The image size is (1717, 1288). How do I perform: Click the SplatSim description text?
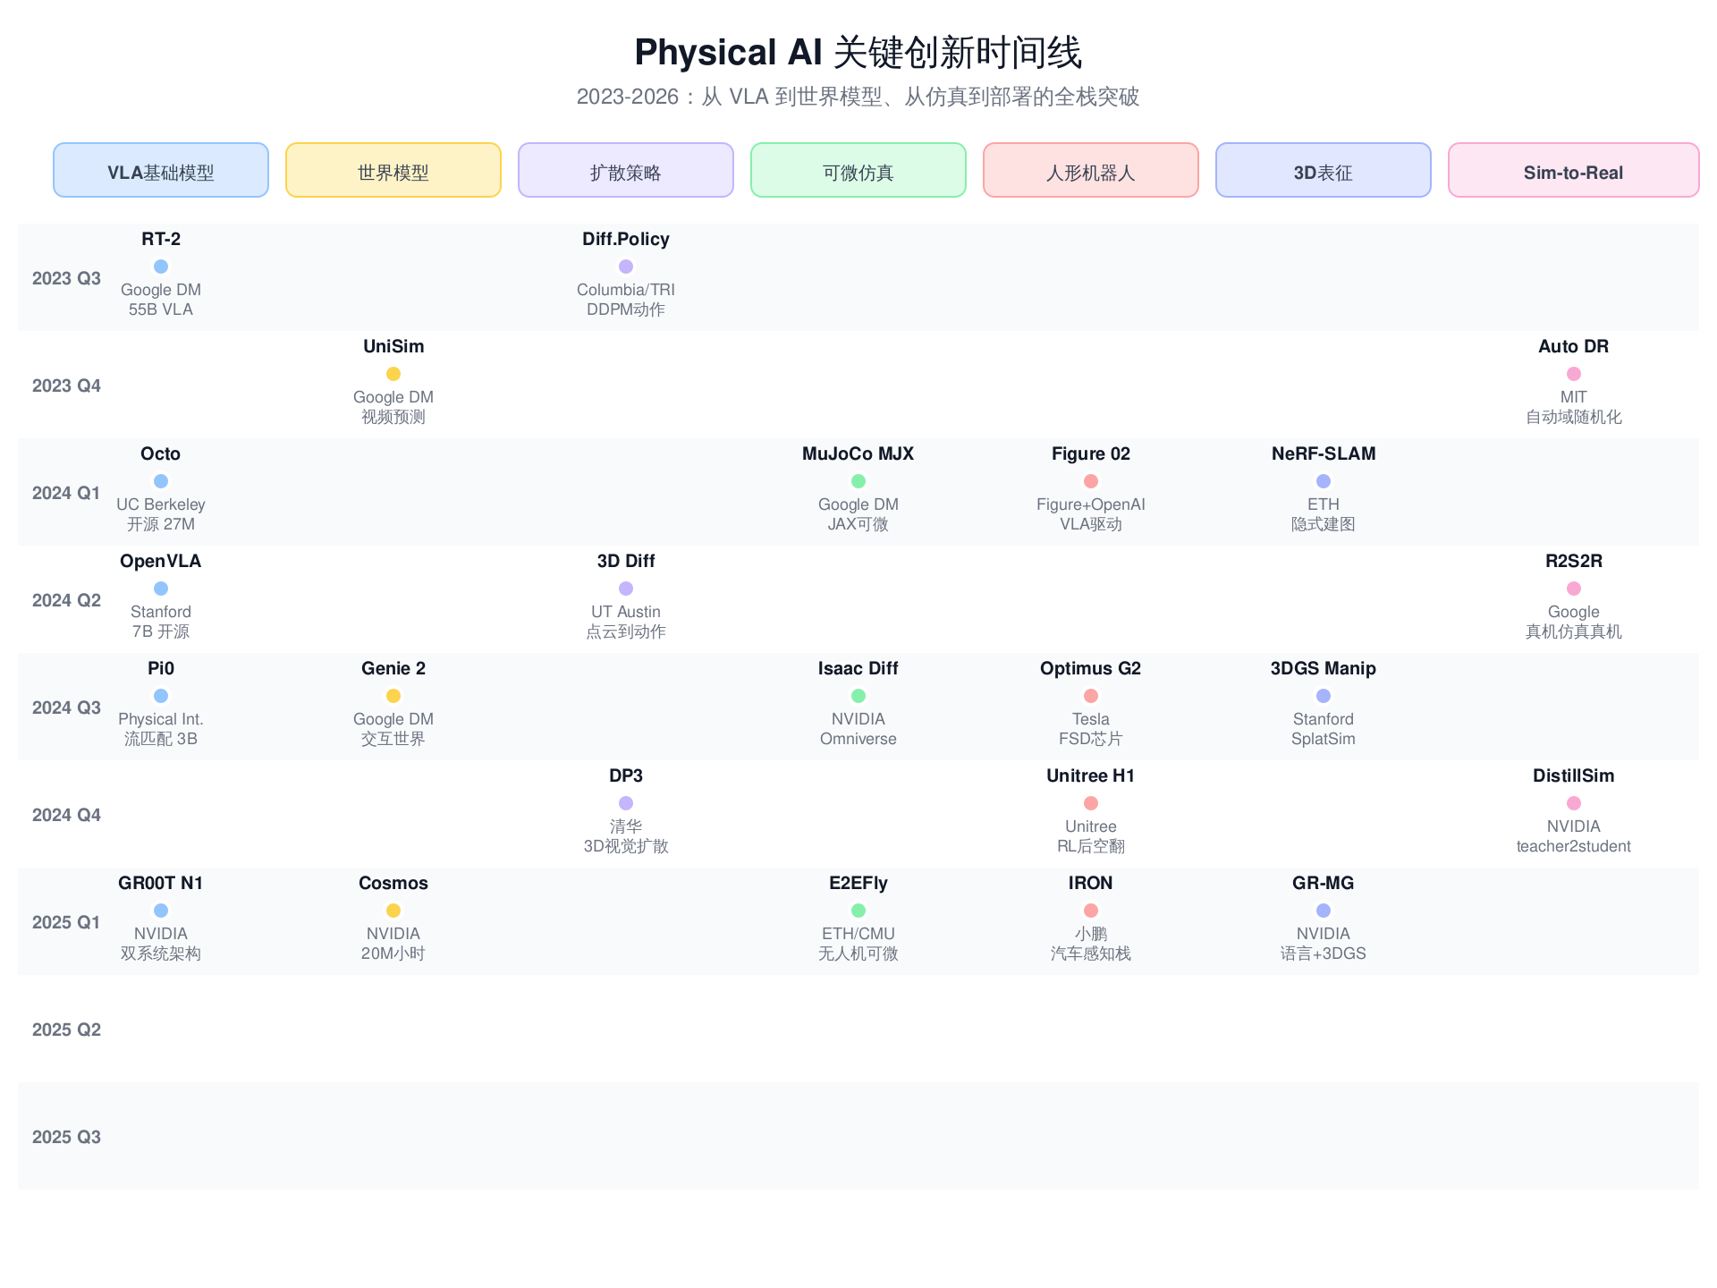pyautogui.click(x=1324, y=739)
